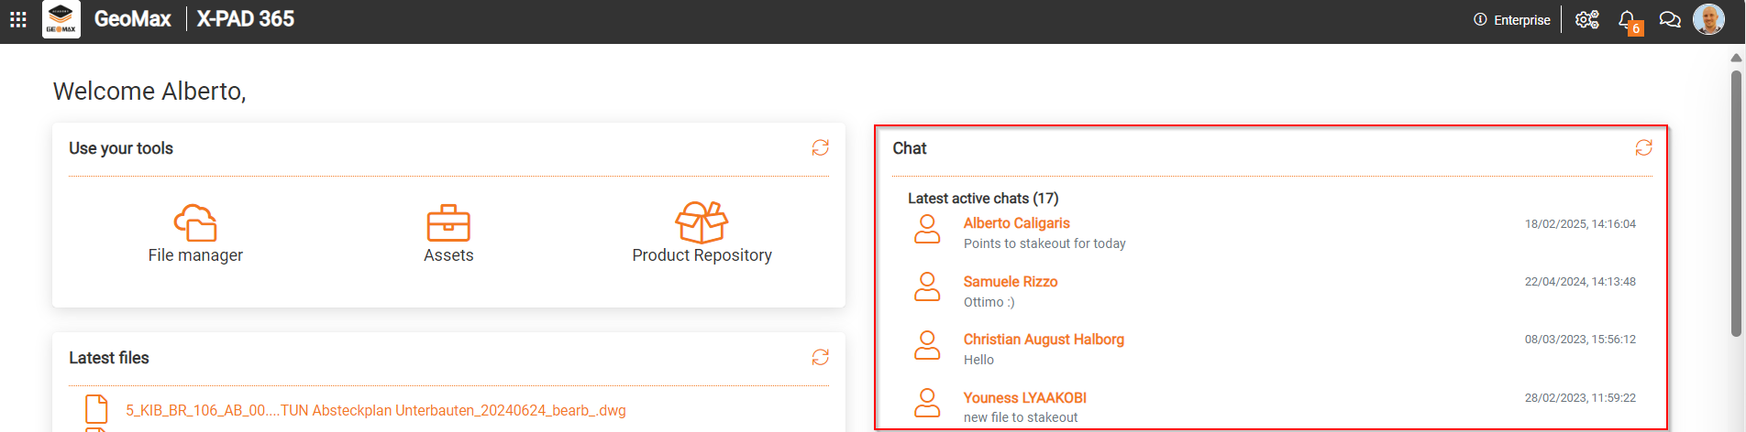Screen dimensions: 1746x432
Task: Refresh the Chat panel
Action: pos(1643,147)
